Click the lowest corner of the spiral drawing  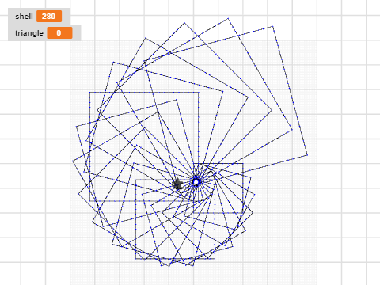coord(169,267)
